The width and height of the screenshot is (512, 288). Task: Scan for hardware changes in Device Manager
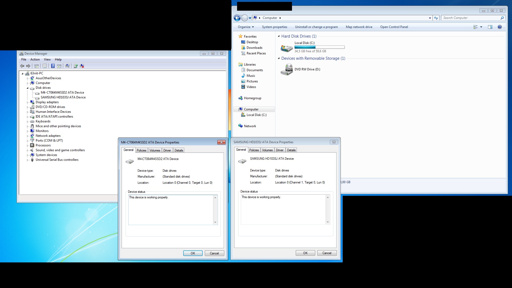(x=67, y=66)
